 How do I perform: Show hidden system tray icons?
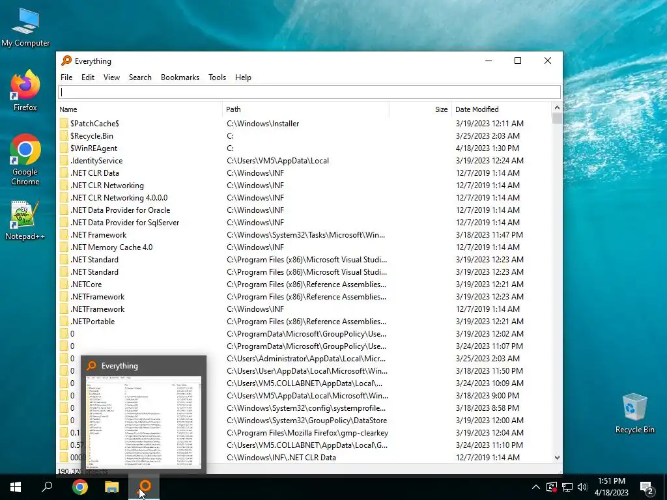click(x=536, y=487)
